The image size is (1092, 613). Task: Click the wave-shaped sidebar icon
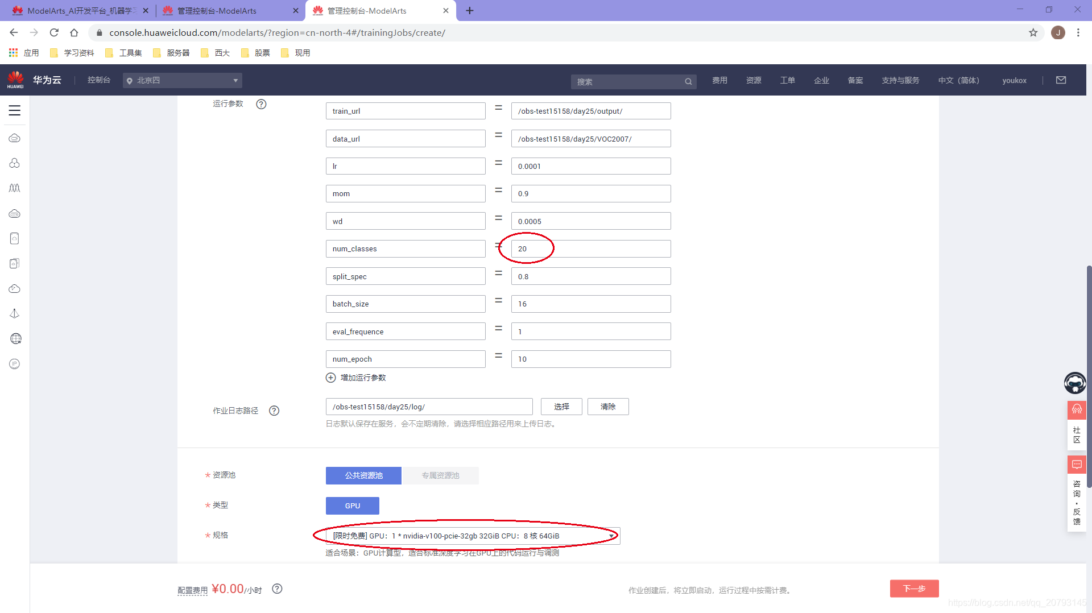pos(15,188)
